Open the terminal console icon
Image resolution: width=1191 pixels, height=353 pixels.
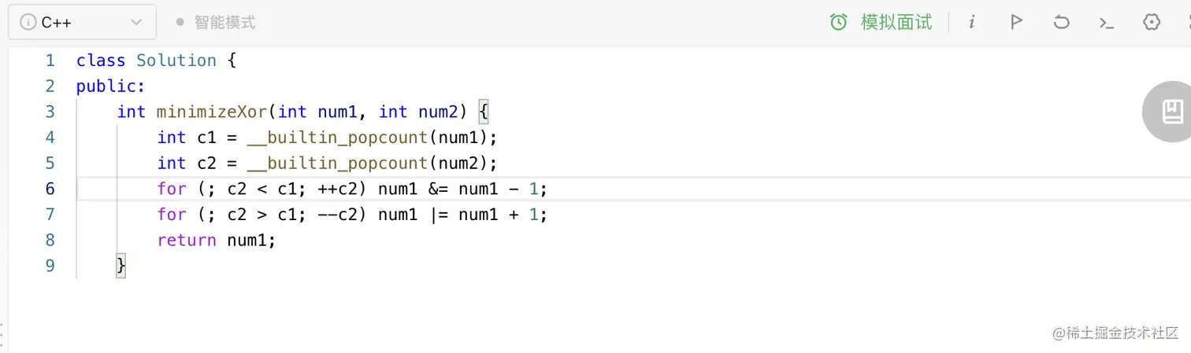(1107, 22)
